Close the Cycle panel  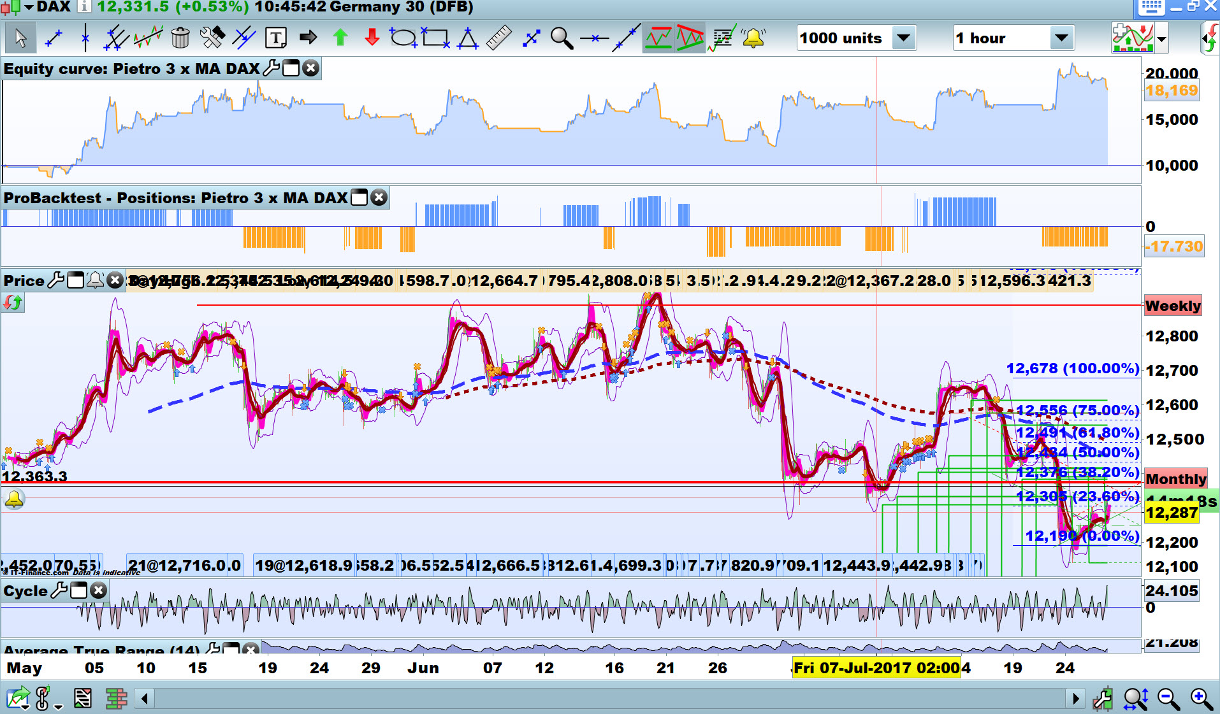(98, 590)
